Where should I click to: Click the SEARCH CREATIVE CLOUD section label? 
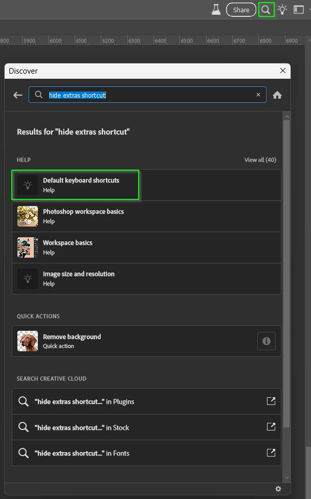52,379
